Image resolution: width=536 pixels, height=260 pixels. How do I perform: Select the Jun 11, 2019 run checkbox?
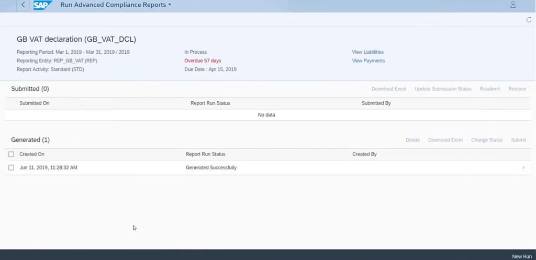coord(12,168)
